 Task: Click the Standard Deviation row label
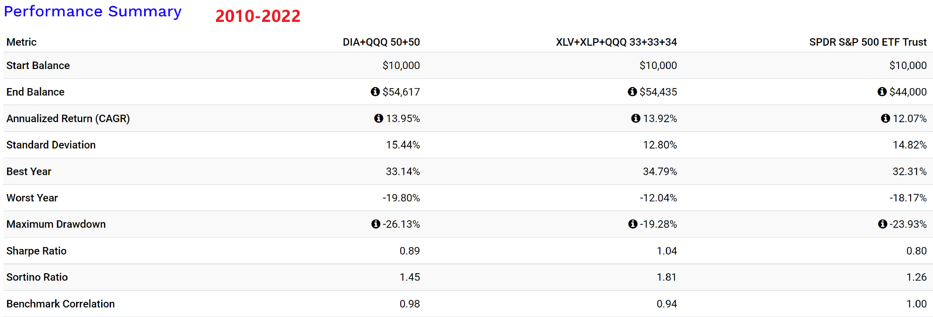coord(51,145)
